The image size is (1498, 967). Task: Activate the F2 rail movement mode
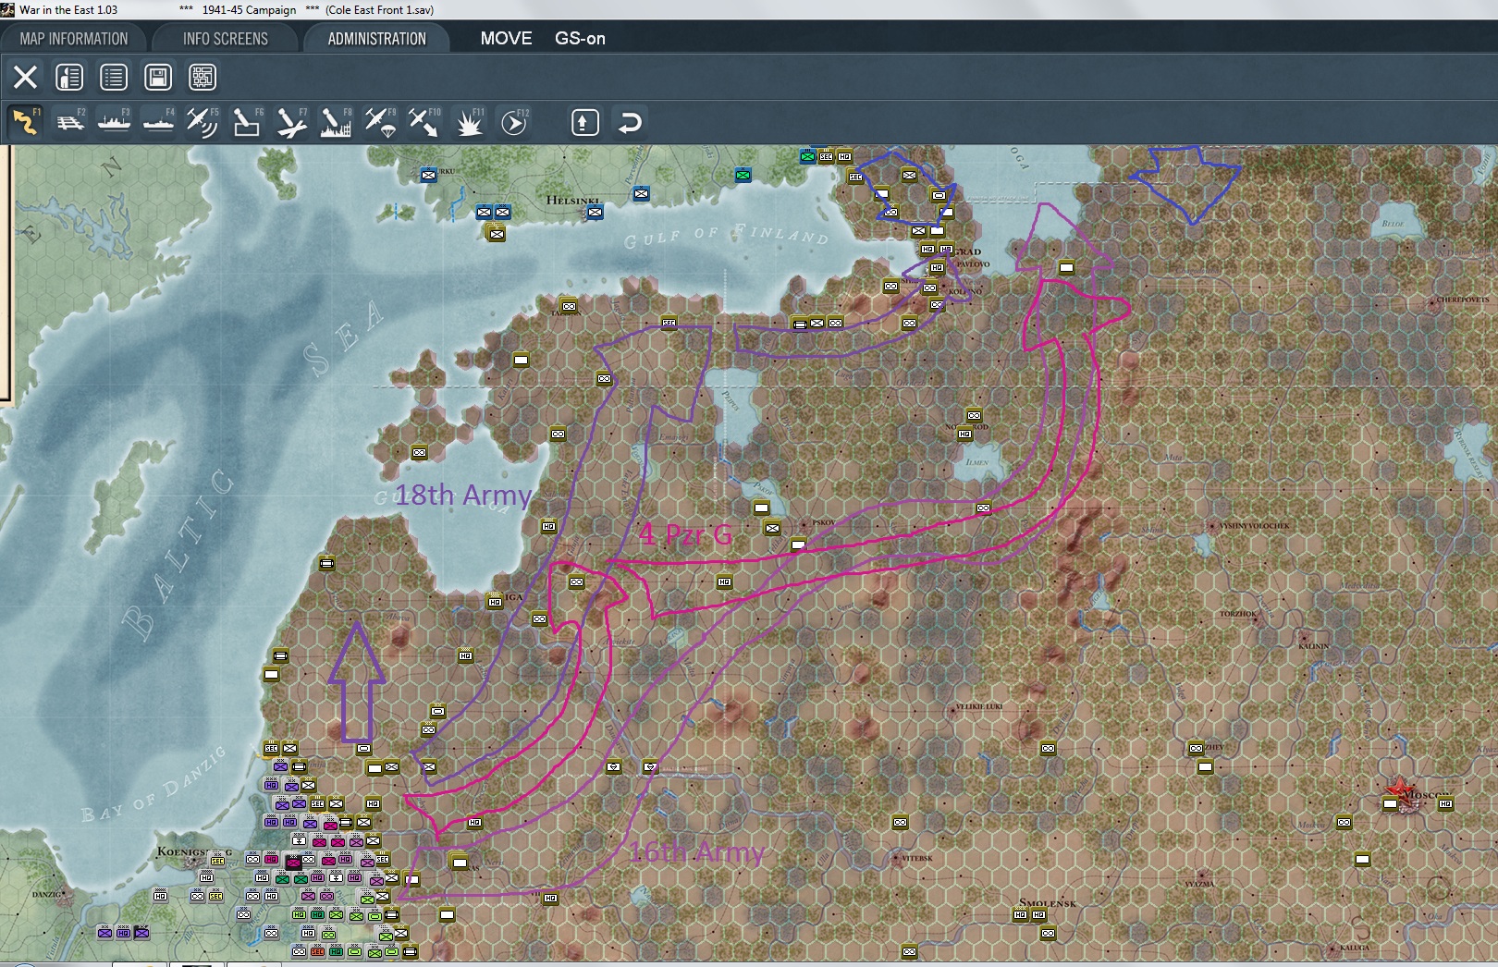click(69, 122)
